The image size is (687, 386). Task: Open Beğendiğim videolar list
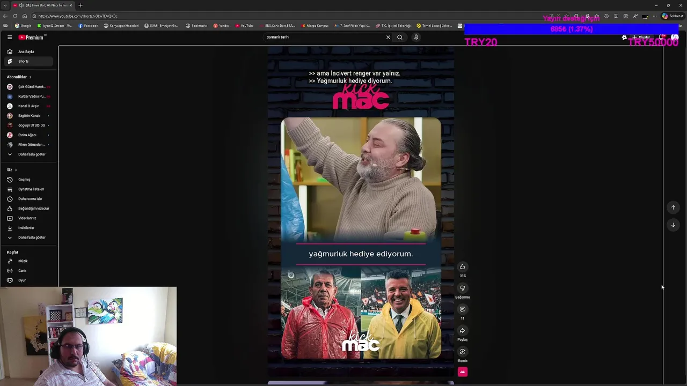(x=29, y=209)
